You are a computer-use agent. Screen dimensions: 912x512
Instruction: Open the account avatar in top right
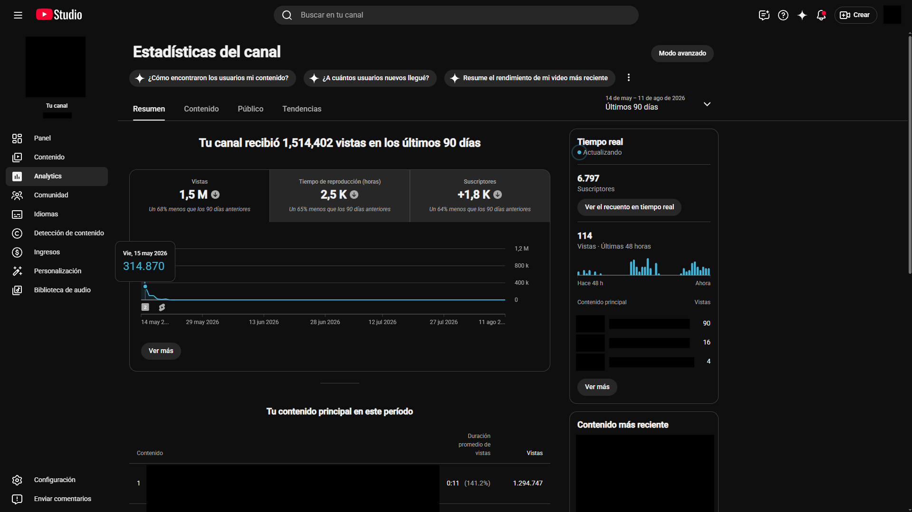click(x=893, y=15)
